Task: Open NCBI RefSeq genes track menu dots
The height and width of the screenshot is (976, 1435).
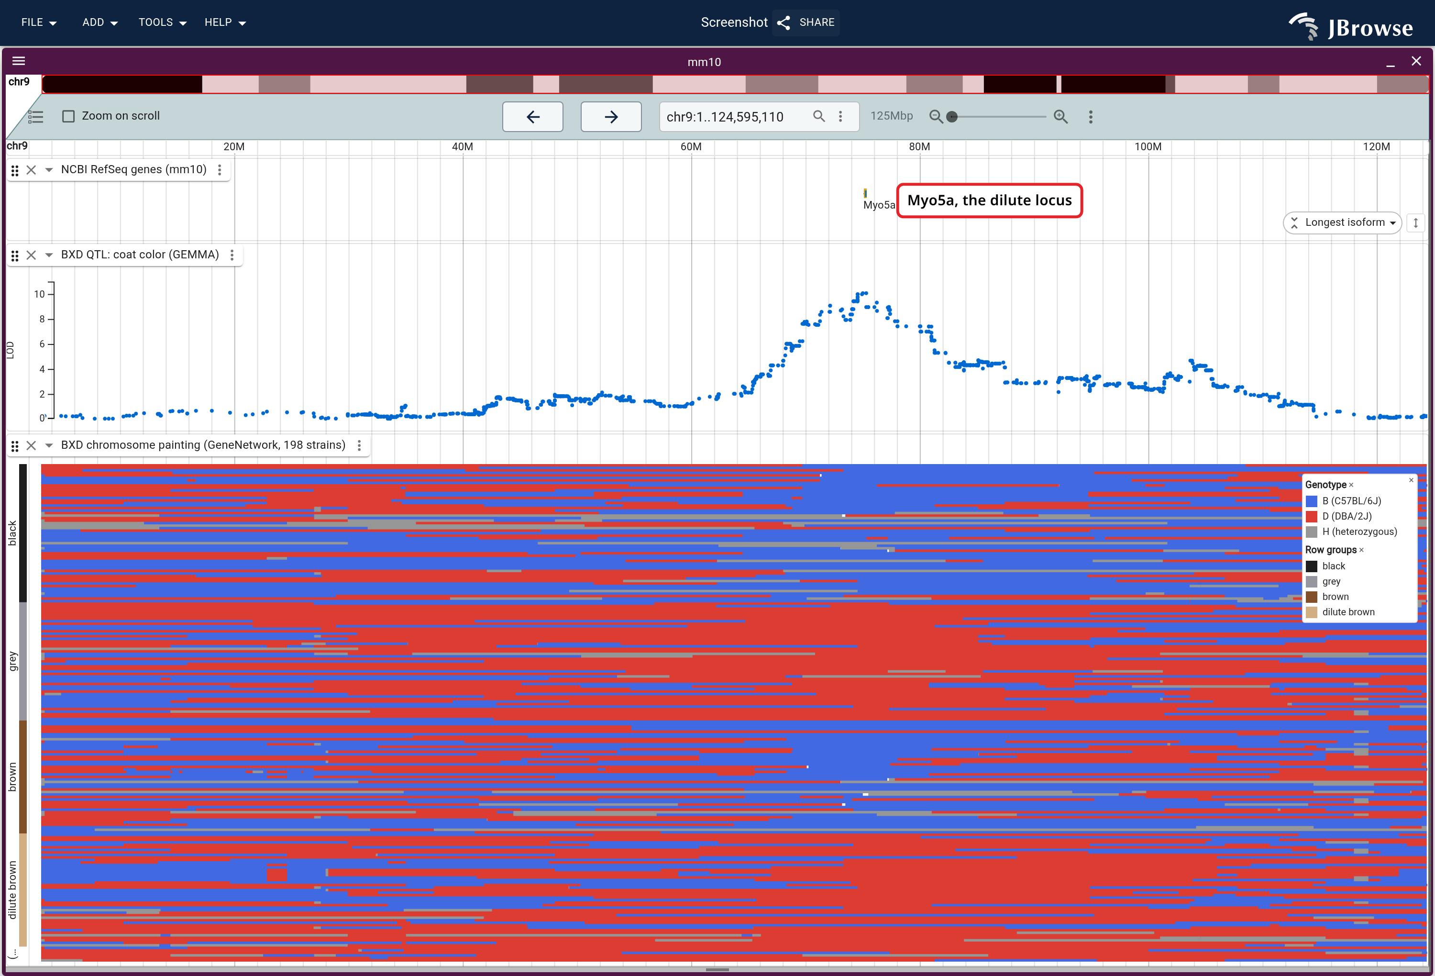Action: tap(219, 170)
